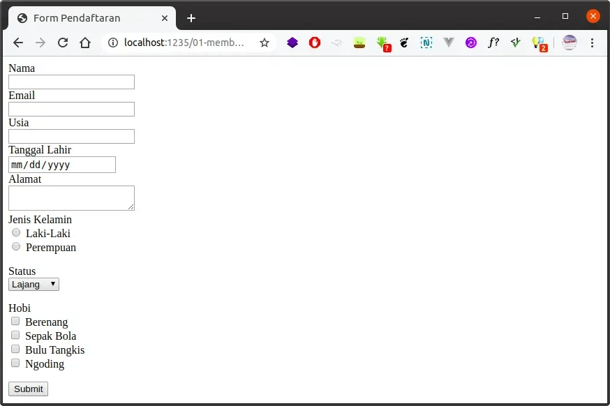Open the red hand blocker extension
Viewport: 610px width, 406px height.
click(315, 43)
